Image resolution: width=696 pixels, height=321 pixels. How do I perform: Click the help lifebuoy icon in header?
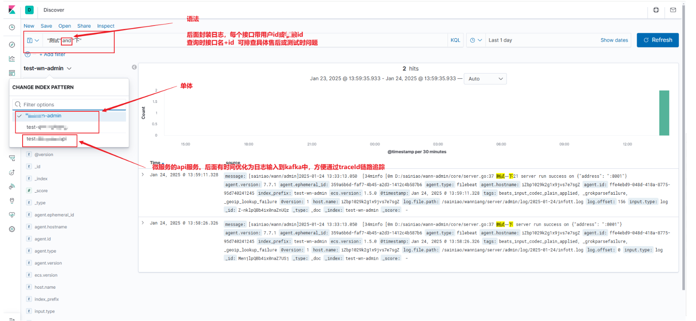pos(656,10)
